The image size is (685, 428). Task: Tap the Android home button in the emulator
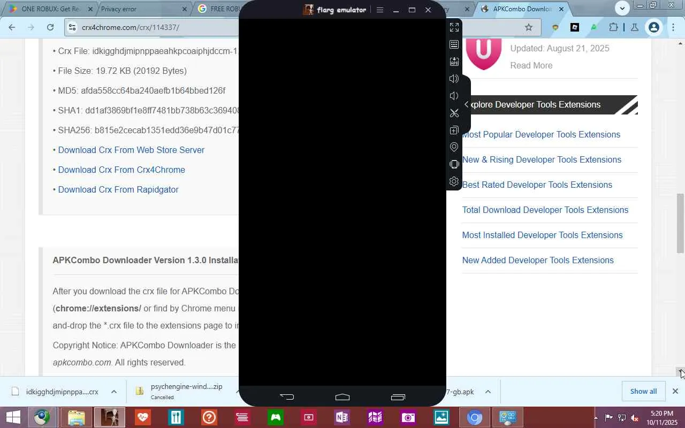click(342, 396)
